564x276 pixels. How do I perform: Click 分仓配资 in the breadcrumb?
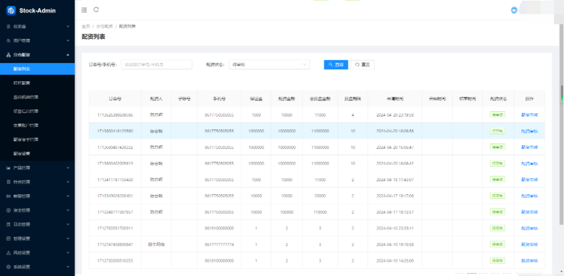coord(105,26)
